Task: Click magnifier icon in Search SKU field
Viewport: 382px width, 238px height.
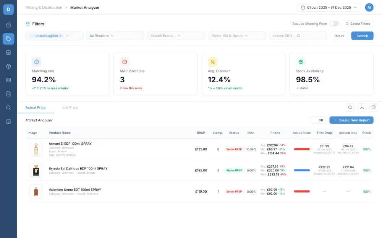Action: (298, 36)
